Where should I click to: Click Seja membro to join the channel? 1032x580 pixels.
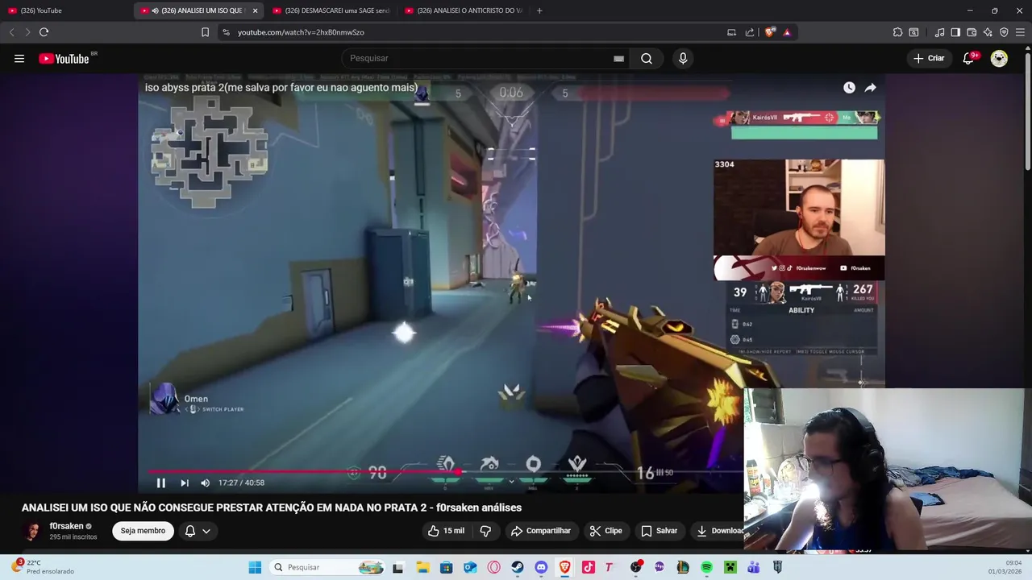(x=143, y=531)
